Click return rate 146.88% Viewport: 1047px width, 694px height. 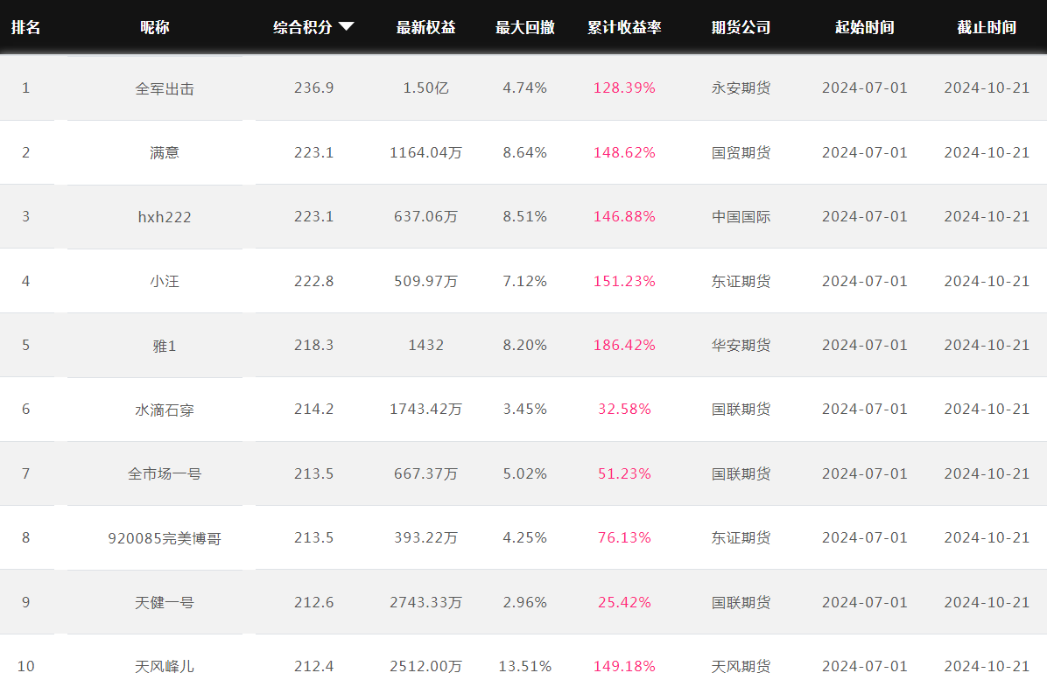[624, 217]
